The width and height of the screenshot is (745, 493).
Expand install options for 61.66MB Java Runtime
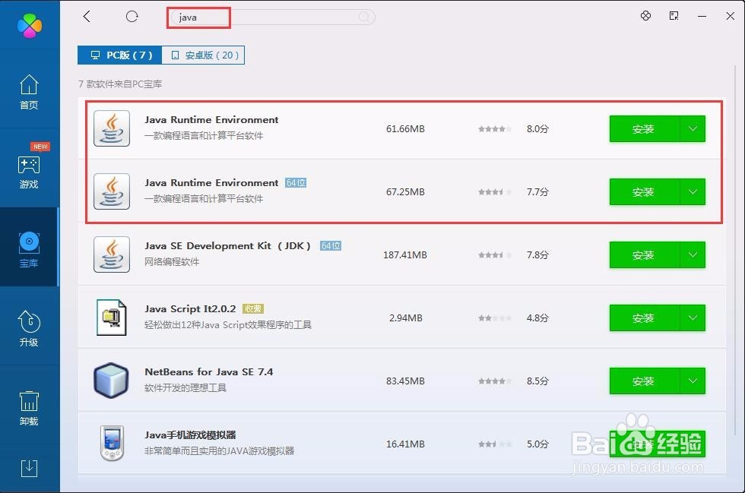tap(693, 128)
